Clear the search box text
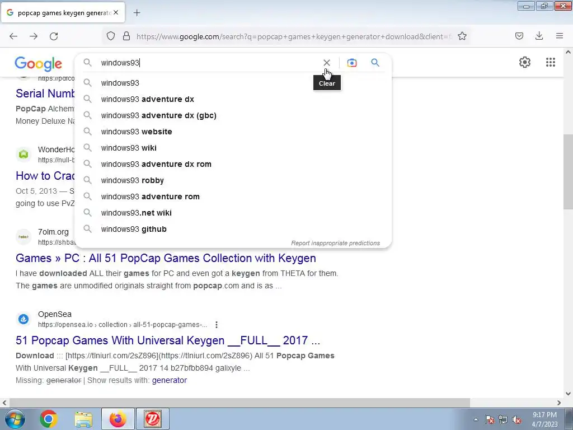 pos(326,63)
